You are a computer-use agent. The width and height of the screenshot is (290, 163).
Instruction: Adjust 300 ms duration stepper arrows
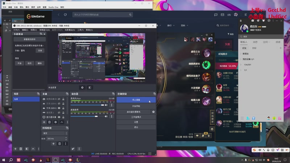(x=66, y=138)
